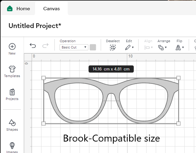Expand the Edit pencil dropdown
The image size is (196, 153).
(x=129, y=47)
